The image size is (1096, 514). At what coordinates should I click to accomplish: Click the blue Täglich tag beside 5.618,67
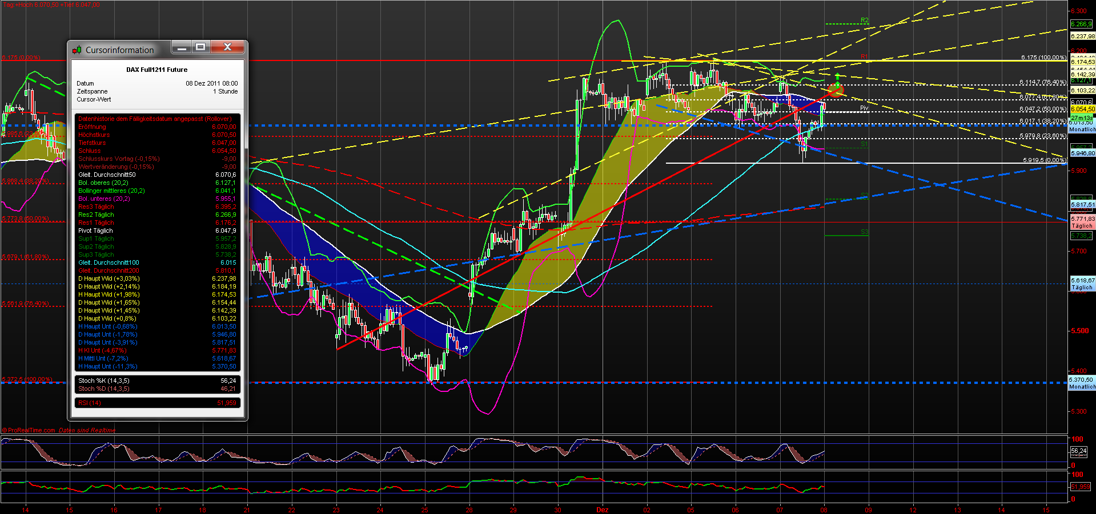coord(1081,288)
